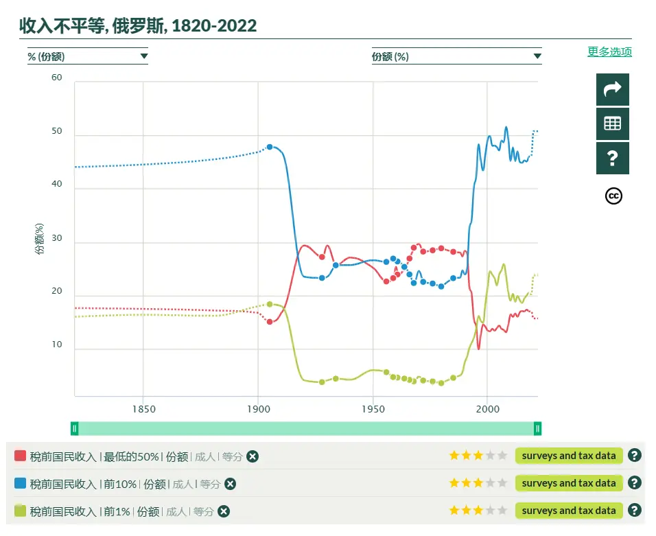656x536 pixels.
Task: Open the 更多选项 link
Action: click(x=609, y=52)
